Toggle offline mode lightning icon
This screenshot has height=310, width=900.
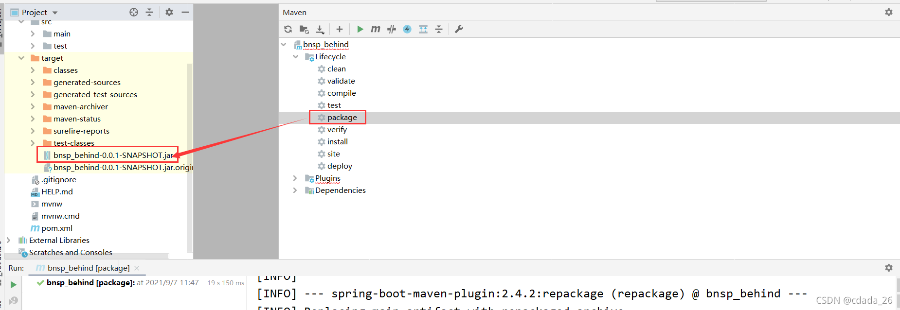click(407, 29)
